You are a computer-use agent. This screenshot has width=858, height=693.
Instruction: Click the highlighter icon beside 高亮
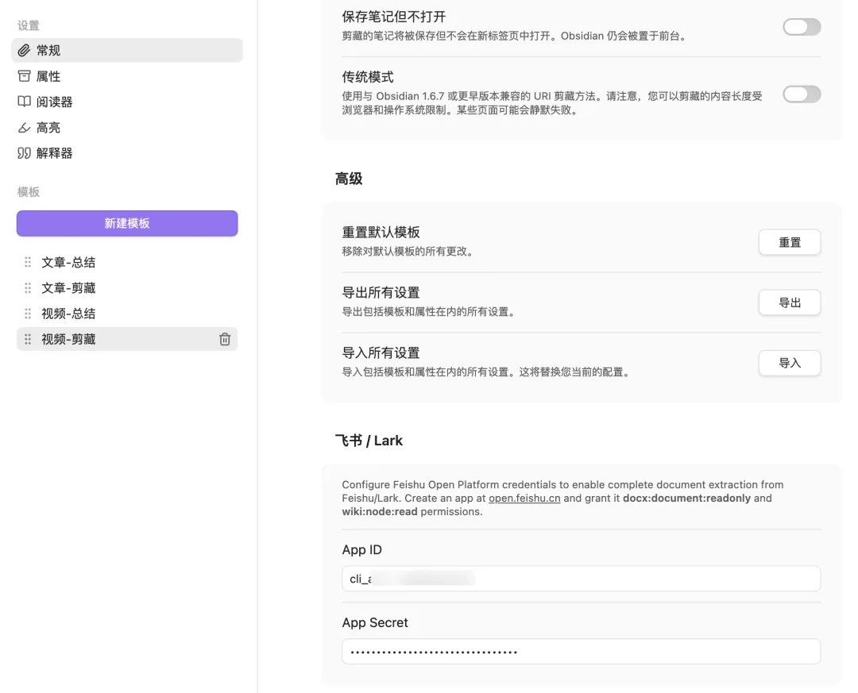tap(25, 128)
